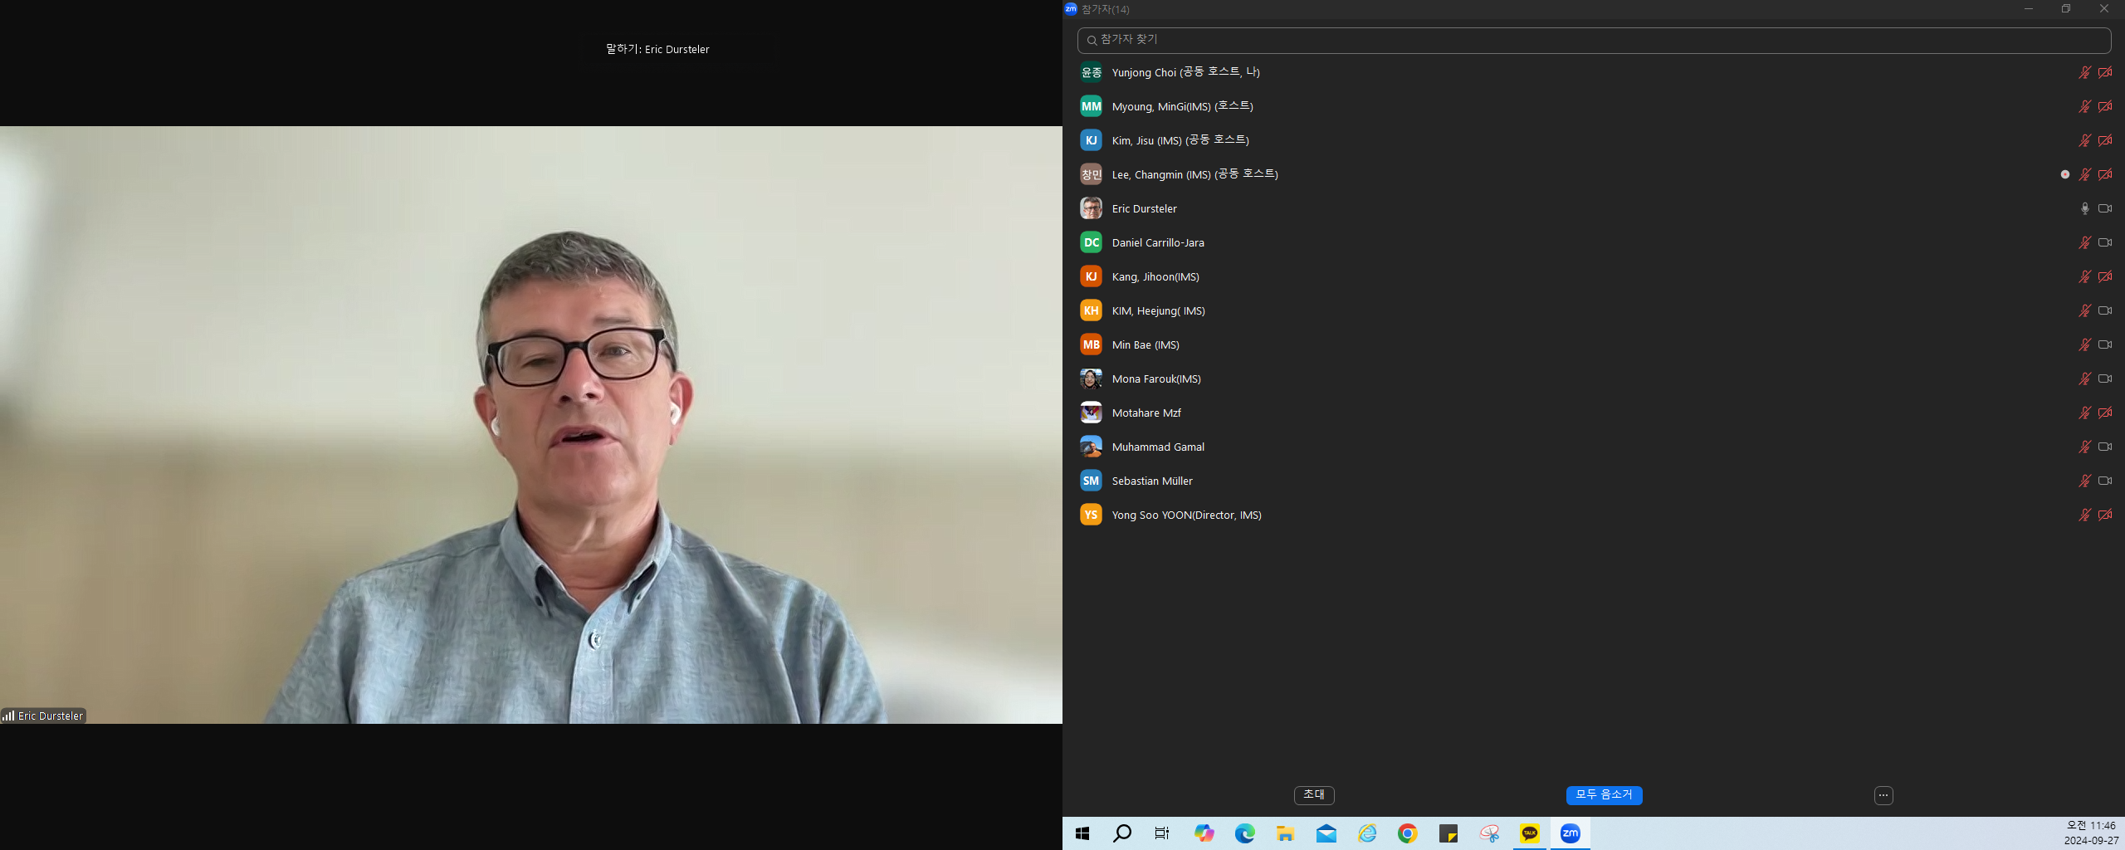This screenshot has height=850, width=2125.
Task: Select participant Daniel Carrillo-Jara
Action: [1594, 242]
